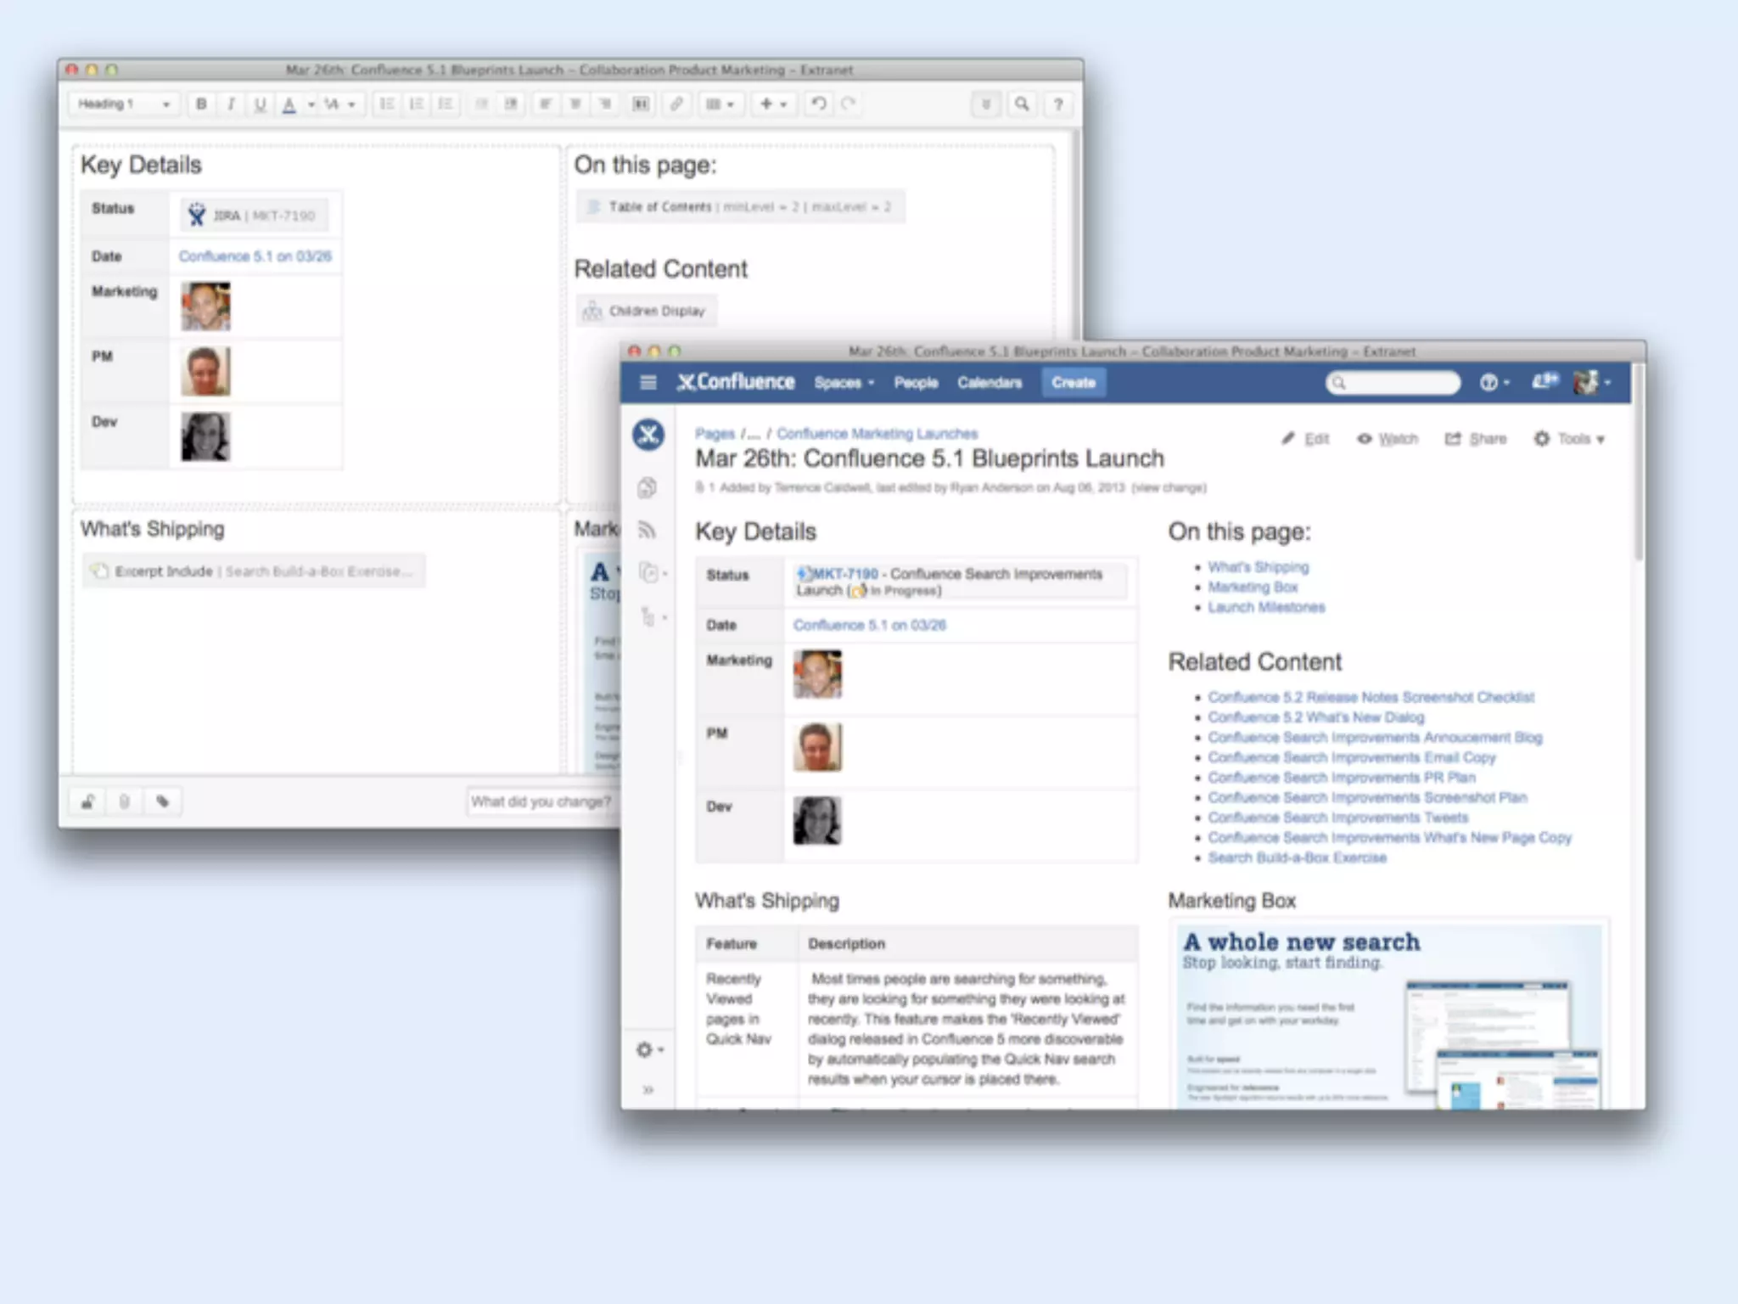Toggle italic formatting in editor toolbar
The image size is (1738, 1304).
click(x=231, y=104)
